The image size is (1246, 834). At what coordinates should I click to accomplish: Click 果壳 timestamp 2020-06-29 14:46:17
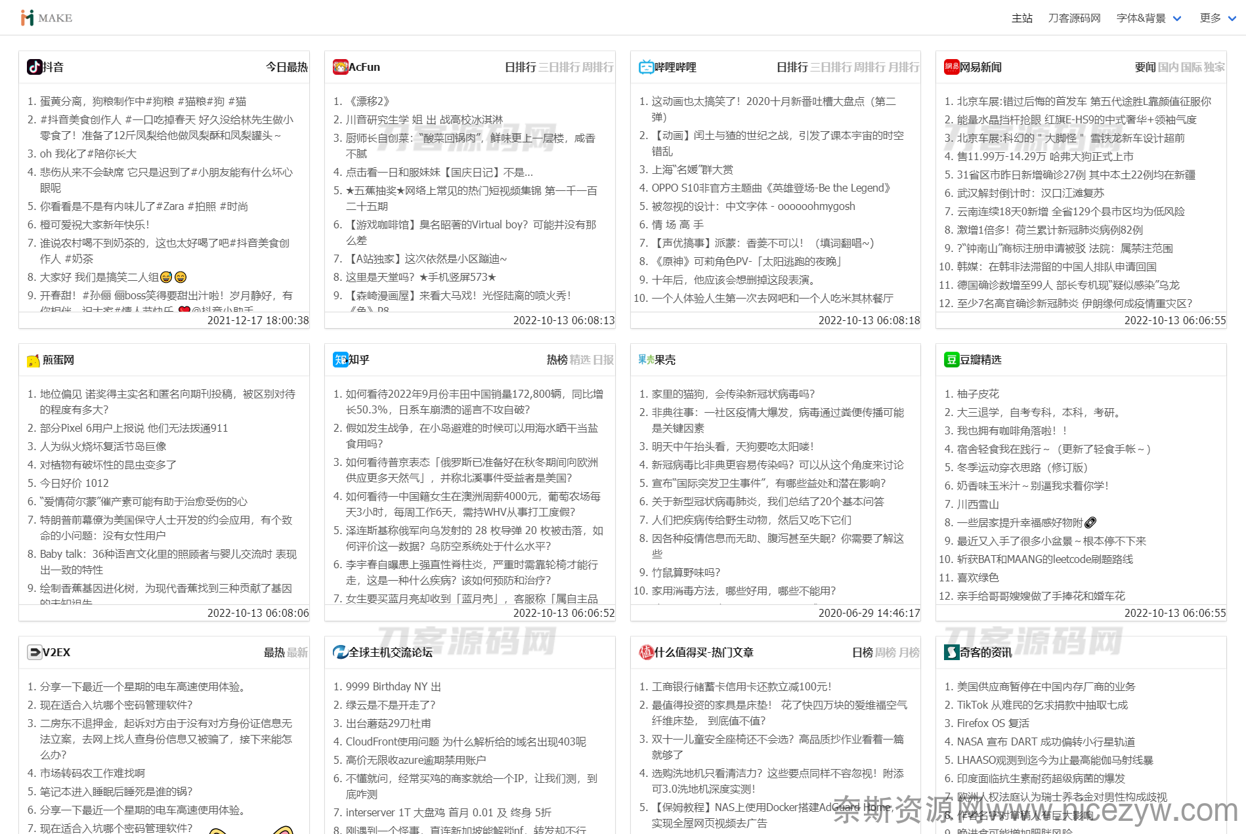[869, 613]
